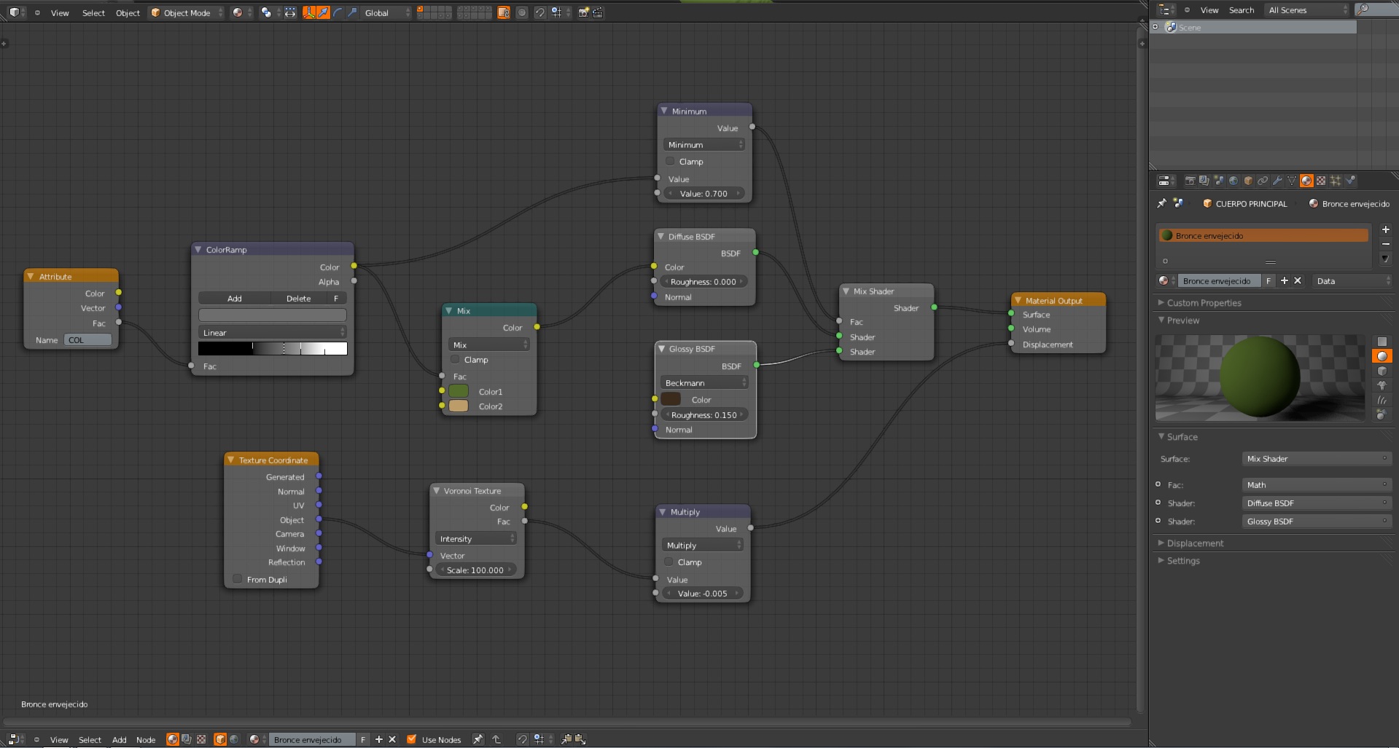Image resolution: width=1399 pixels, height=748 pixels.
Task: Pin the node tree in editor footer
Action: point(478,739)
